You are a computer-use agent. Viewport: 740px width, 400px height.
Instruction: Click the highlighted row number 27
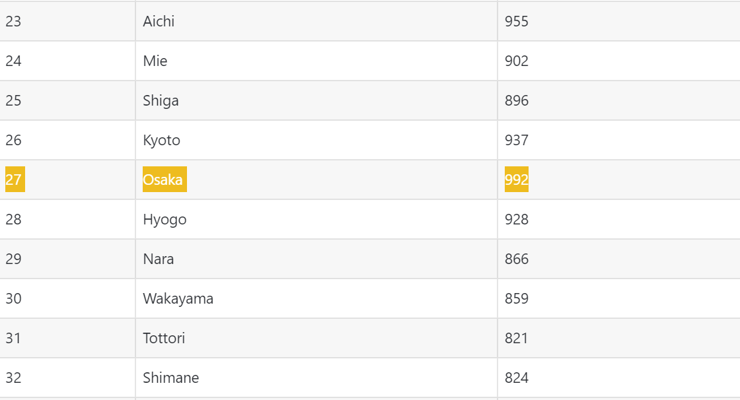pos(15,180)
